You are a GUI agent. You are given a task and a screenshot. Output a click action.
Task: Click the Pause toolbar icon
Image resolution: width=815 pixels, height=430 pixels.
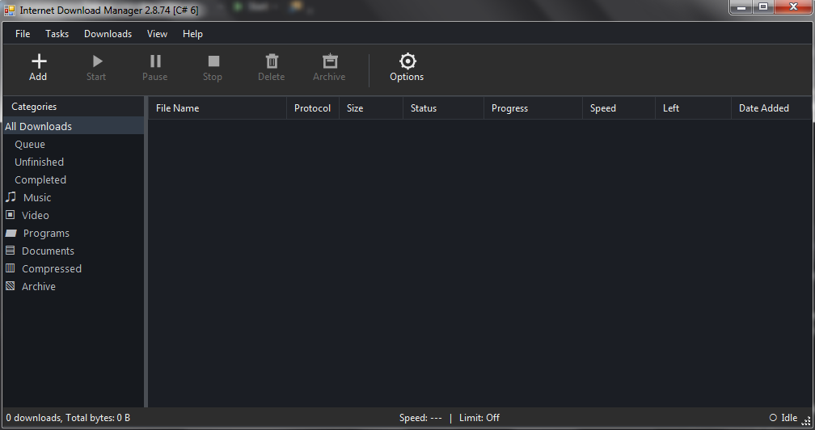pos(155,61)
